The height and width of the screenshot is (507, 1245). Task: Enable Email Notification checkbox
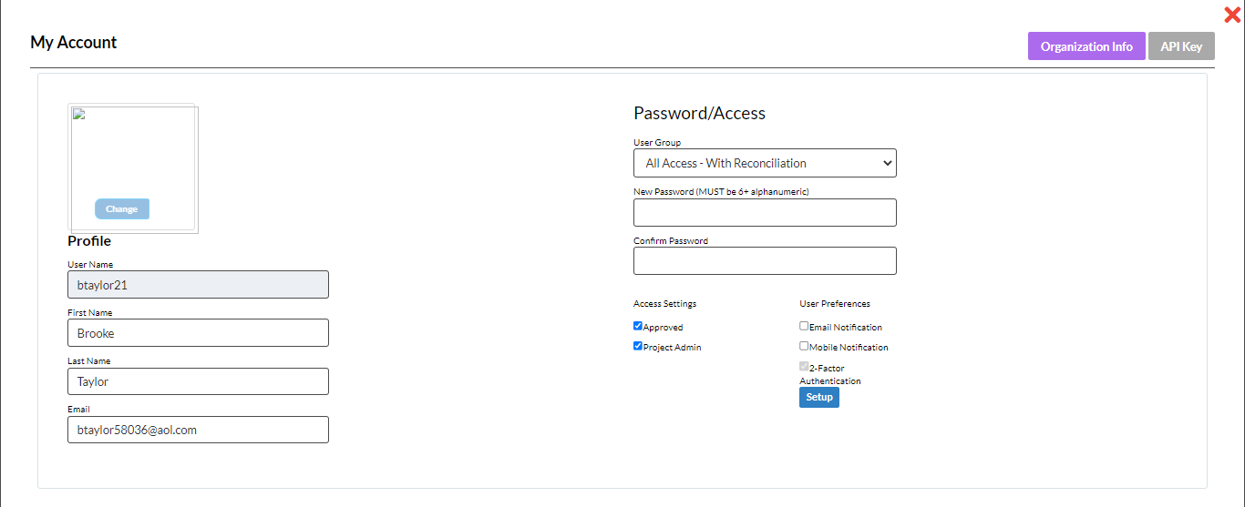[x=804, y=326]
